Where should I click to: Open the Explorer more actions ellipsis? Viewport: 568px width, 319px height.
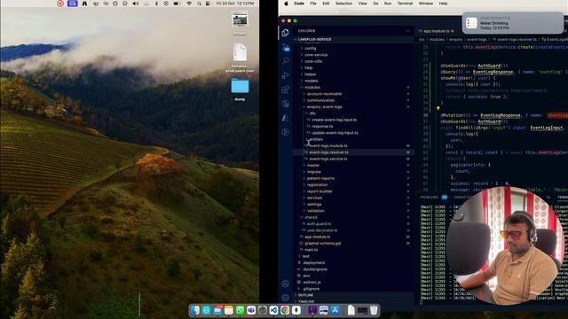tap(407, 31)
